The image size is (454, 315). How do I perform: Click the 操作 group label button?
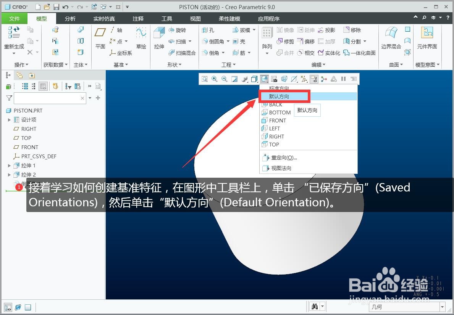point(21,65)
